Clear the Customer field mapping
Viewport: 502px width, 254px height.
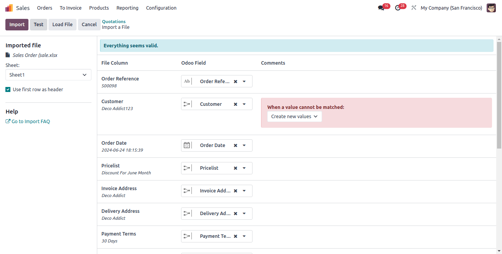coord(236,104)
